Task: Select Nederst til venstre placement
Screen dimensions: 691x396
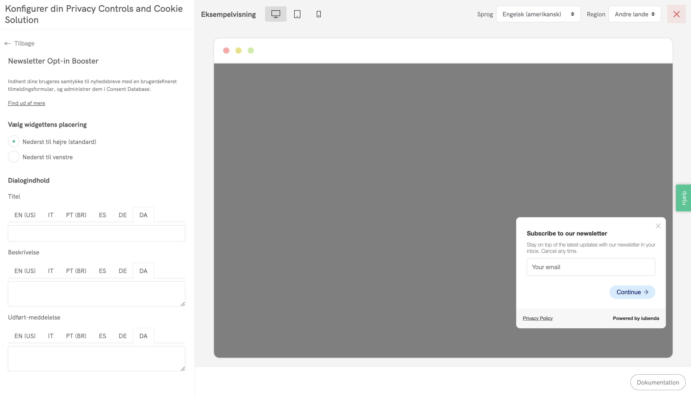Action: click(14, 157)
